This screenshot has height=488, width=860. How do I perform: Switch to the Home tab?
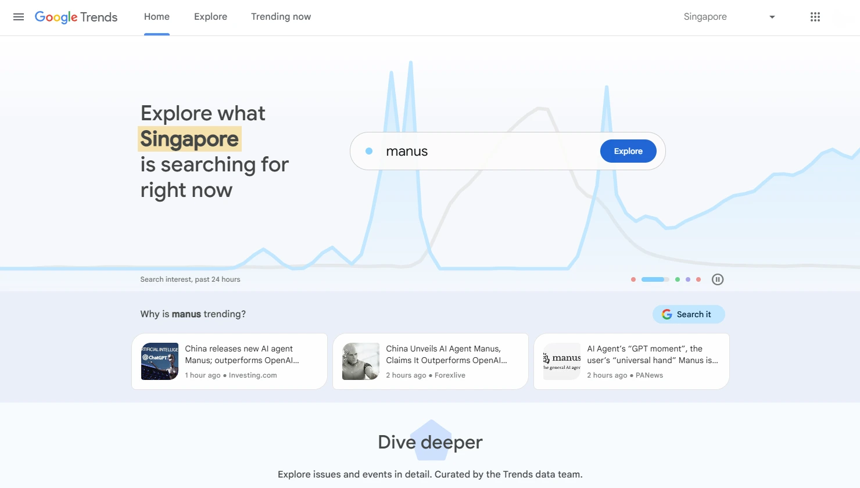pos(157,17)
